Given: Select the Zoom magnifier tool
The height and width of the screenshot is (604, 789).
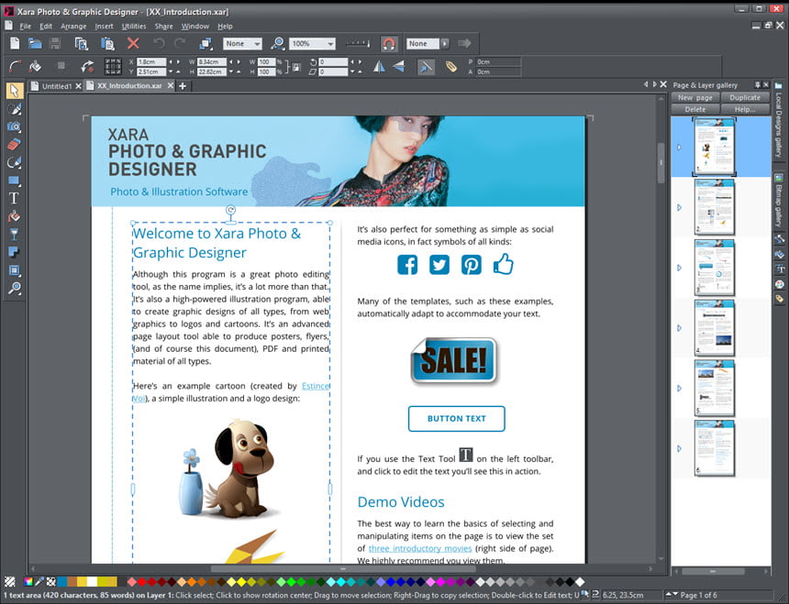Looking at the screenshot, I should [14, 289].
